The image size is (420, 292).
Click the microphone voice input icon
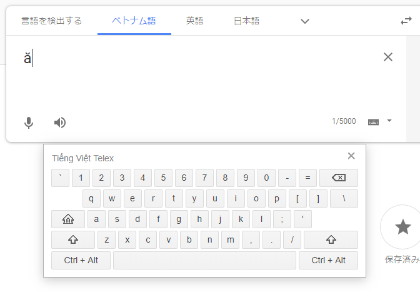tap(29, 123)
